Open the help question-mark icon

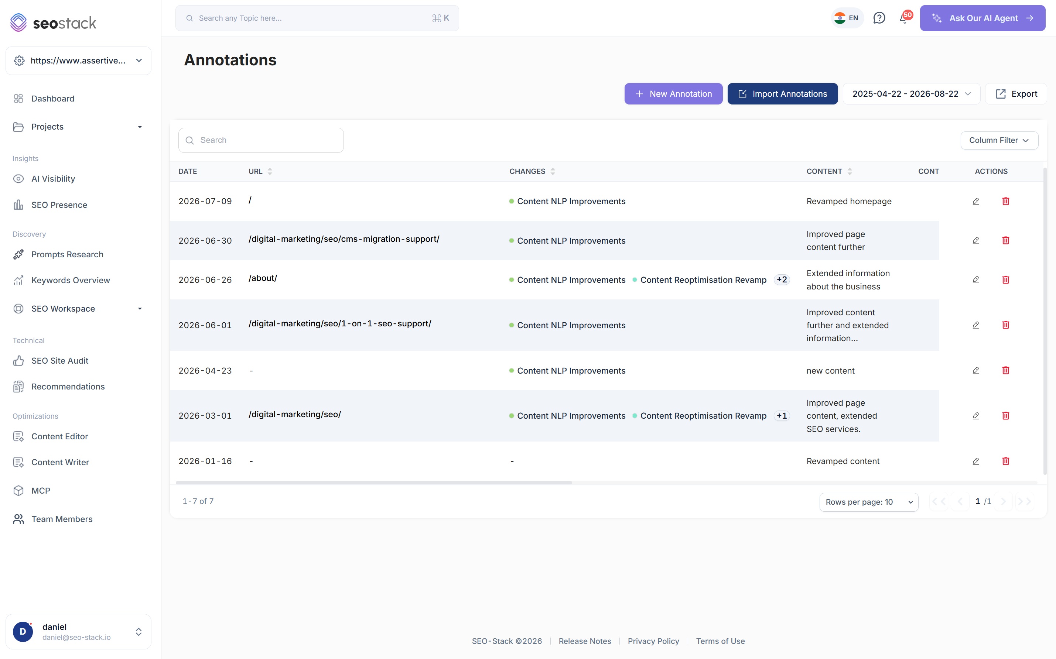(879, 18)
